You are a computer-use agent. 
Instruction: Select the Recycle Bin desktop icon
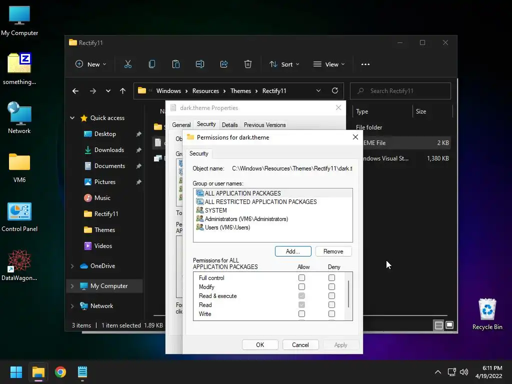[487, 314]
